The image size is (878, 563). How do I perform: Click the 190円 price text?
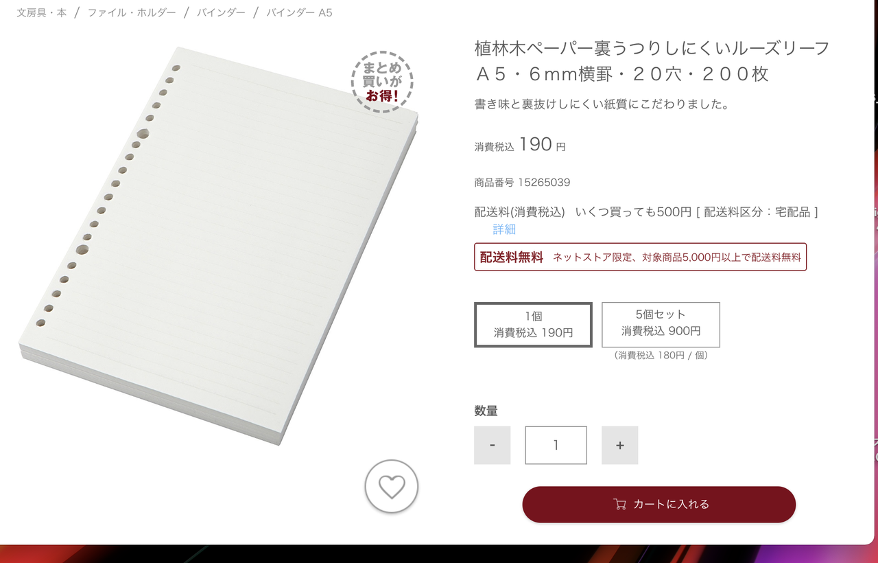(542, 144)
